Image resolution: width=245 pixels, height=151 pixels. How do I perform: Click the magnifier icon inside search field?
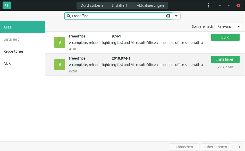coord(69,16)
